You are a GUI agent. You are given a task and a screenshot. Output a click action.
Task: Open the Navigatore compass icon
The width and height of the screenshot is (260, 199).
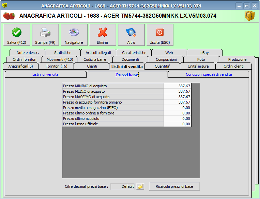(74, 32)
